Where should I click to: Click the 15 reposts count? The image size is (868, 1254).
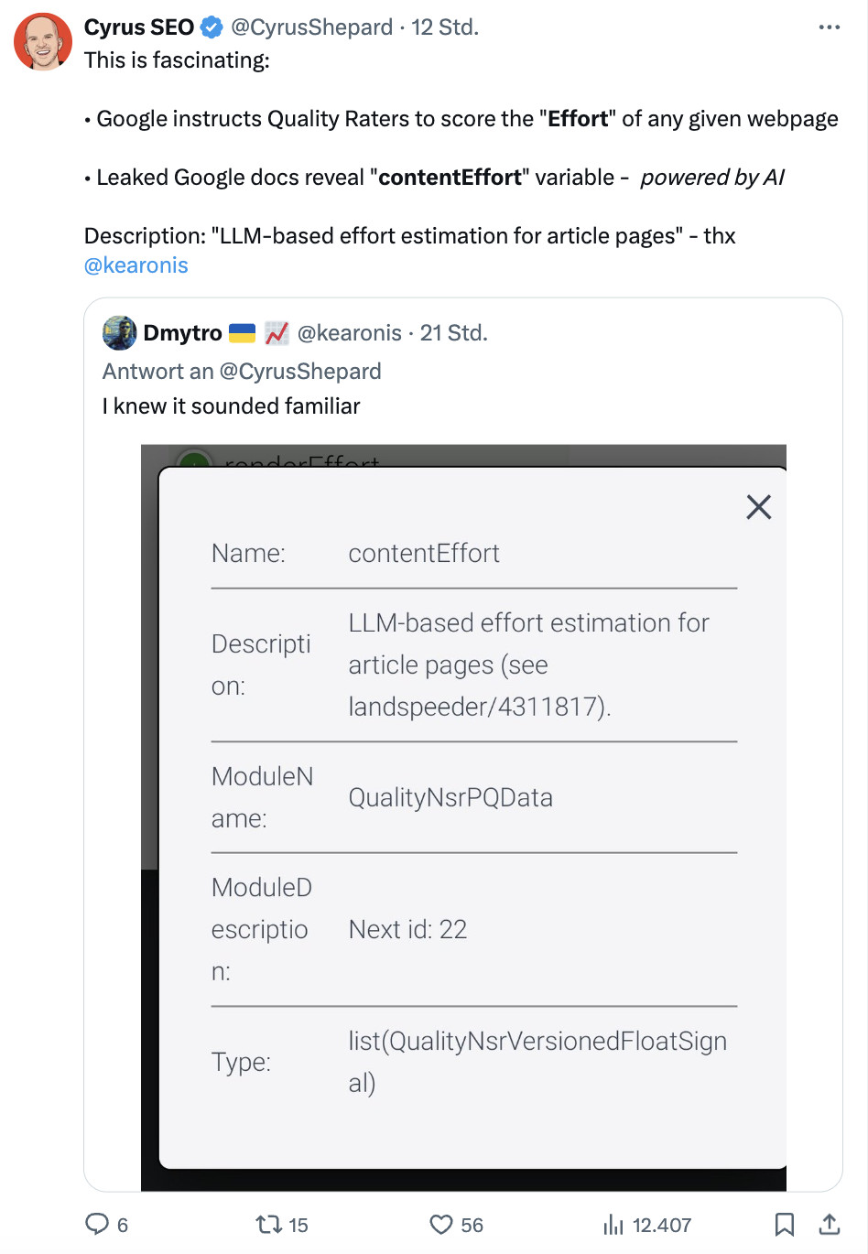[x=298, y=1224]
